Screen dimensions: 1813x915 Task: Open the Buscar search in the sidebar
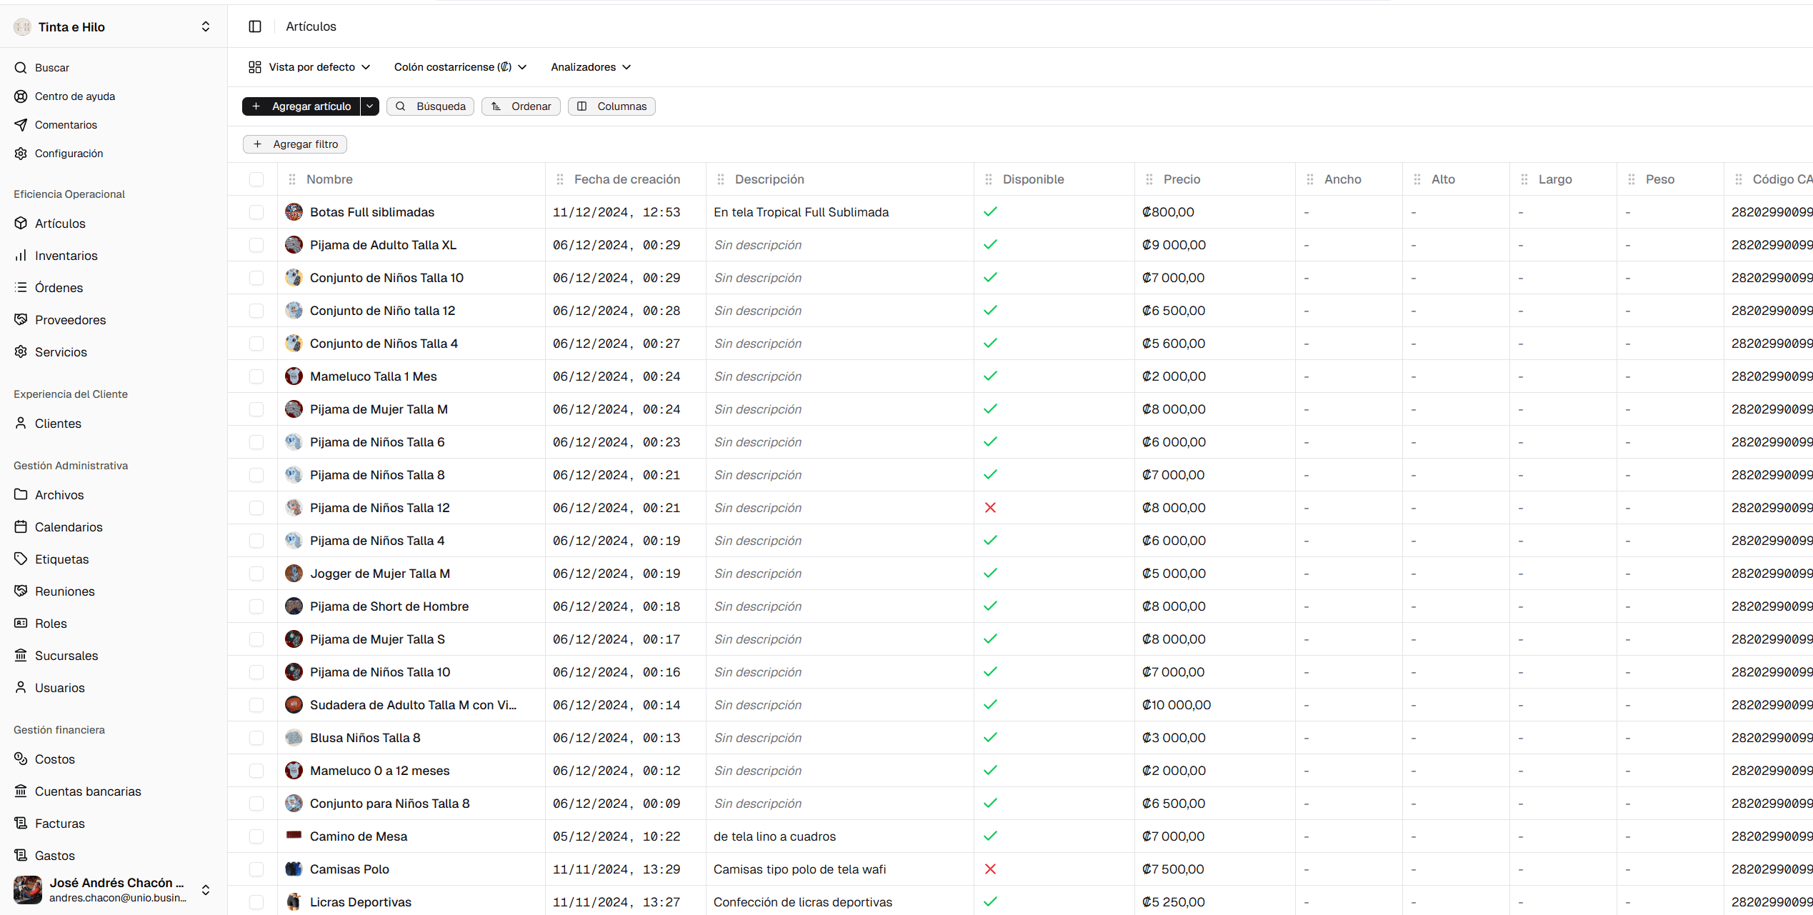tap(51, 67)
